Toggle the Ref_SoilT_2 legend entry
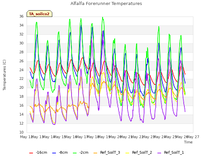This screenshot has height=159, width=213. point(139,152)
